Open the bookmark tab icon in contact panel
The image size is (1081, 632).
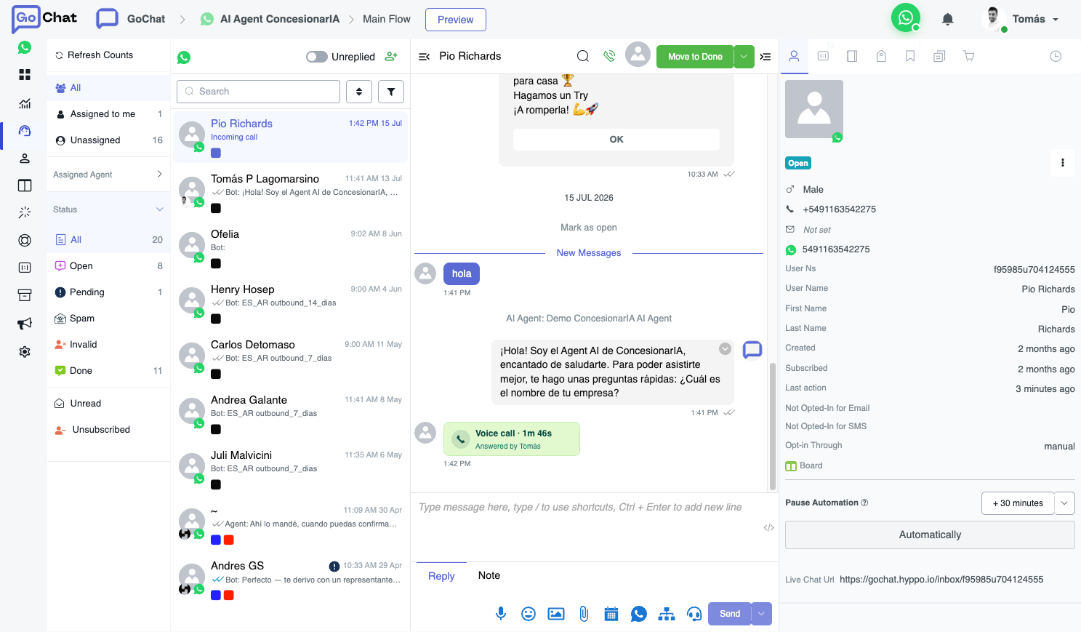coord(910,56)
